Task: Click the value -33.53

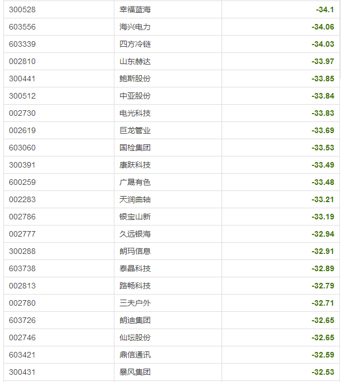Action: tap(323, 148)
